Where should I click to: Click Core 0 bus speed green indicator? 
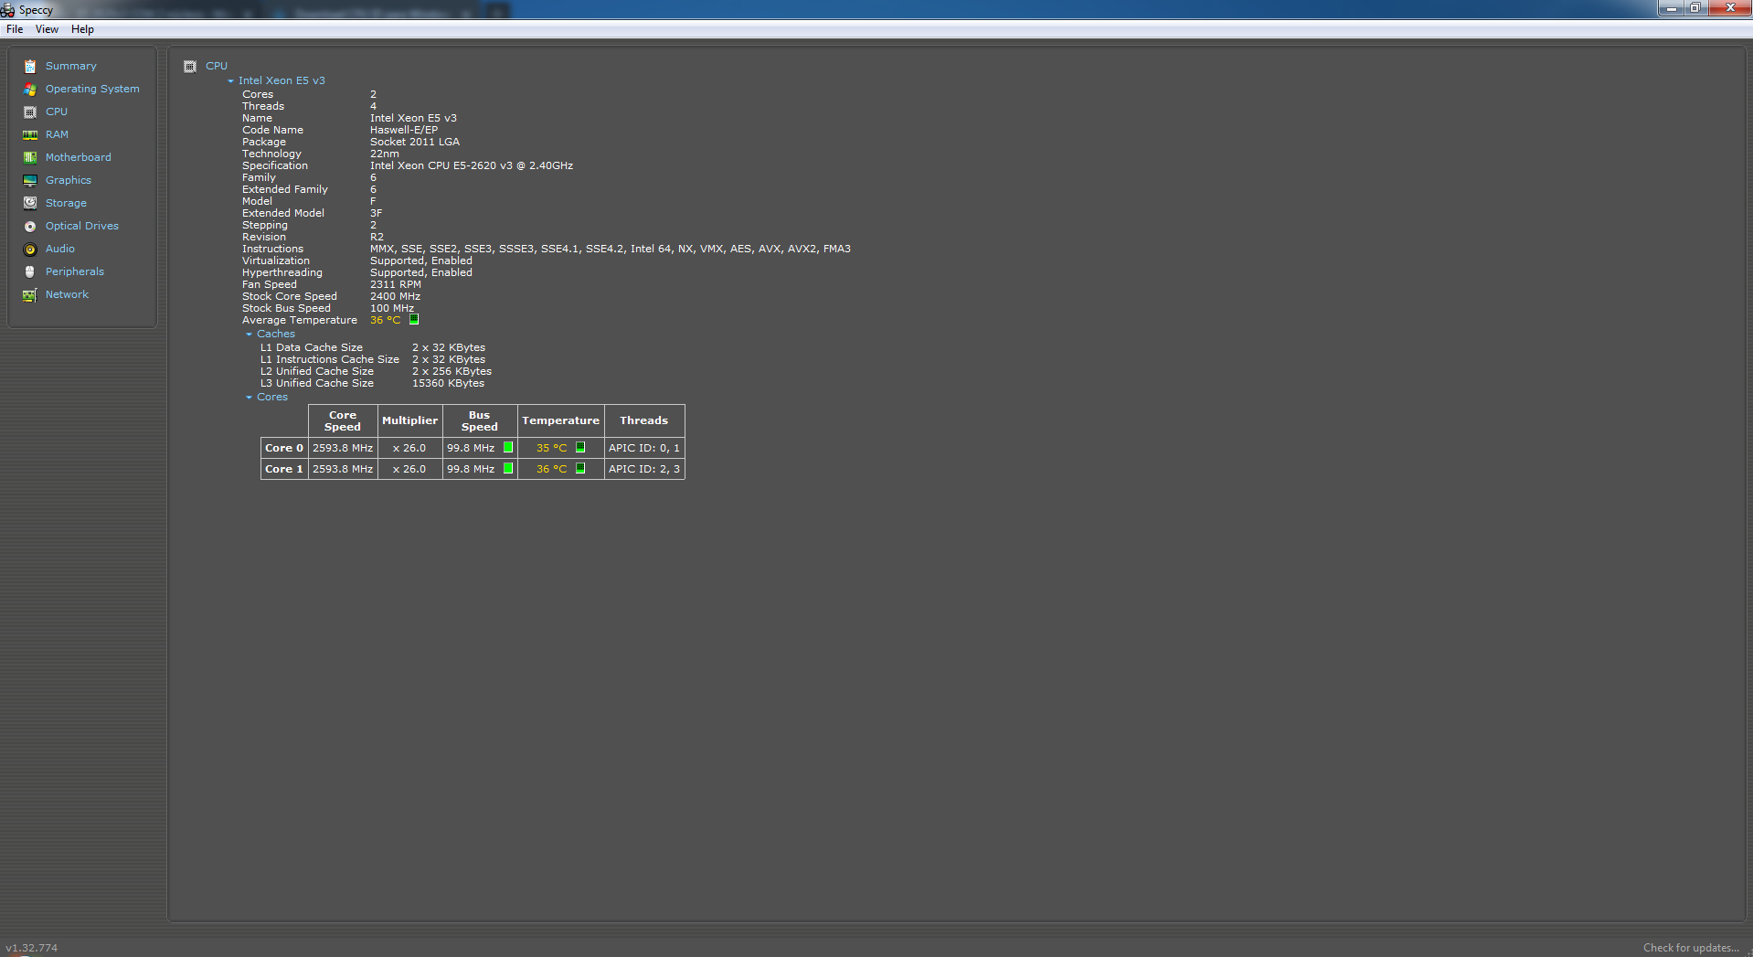[508, 448]
